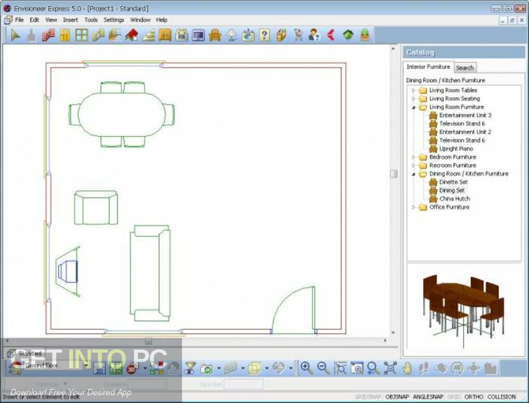529x403 pixels.
Task: Open the planter landscaping icon
Action: (365, 35)
